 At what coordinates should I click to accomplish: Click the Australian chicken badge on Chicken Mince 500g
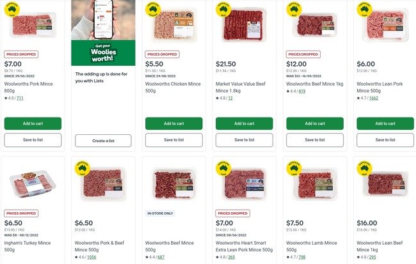pos(153,9)
